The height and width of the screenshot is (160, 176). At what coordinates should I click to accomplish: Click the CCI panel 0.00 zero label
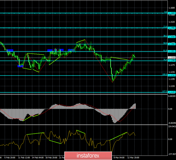(170, 139)
